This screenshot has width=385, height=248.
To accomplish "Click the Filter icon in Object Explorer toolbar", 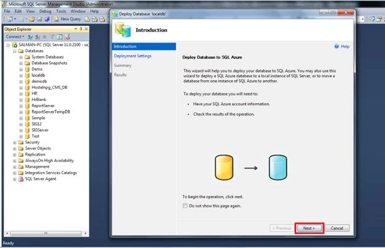I will (x=52, y=37).
